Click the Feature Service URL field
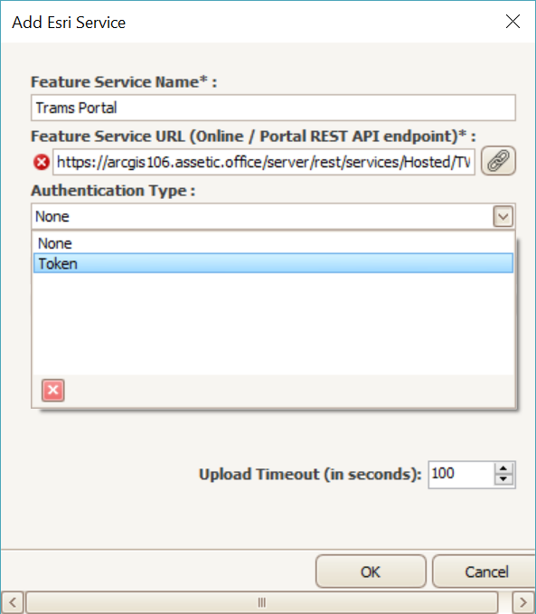 click(264, 162)
